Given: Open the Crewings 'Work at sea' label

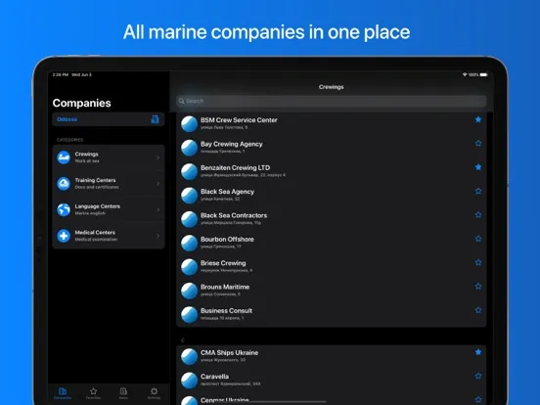Looking at the screenshot, I should 87,160.
